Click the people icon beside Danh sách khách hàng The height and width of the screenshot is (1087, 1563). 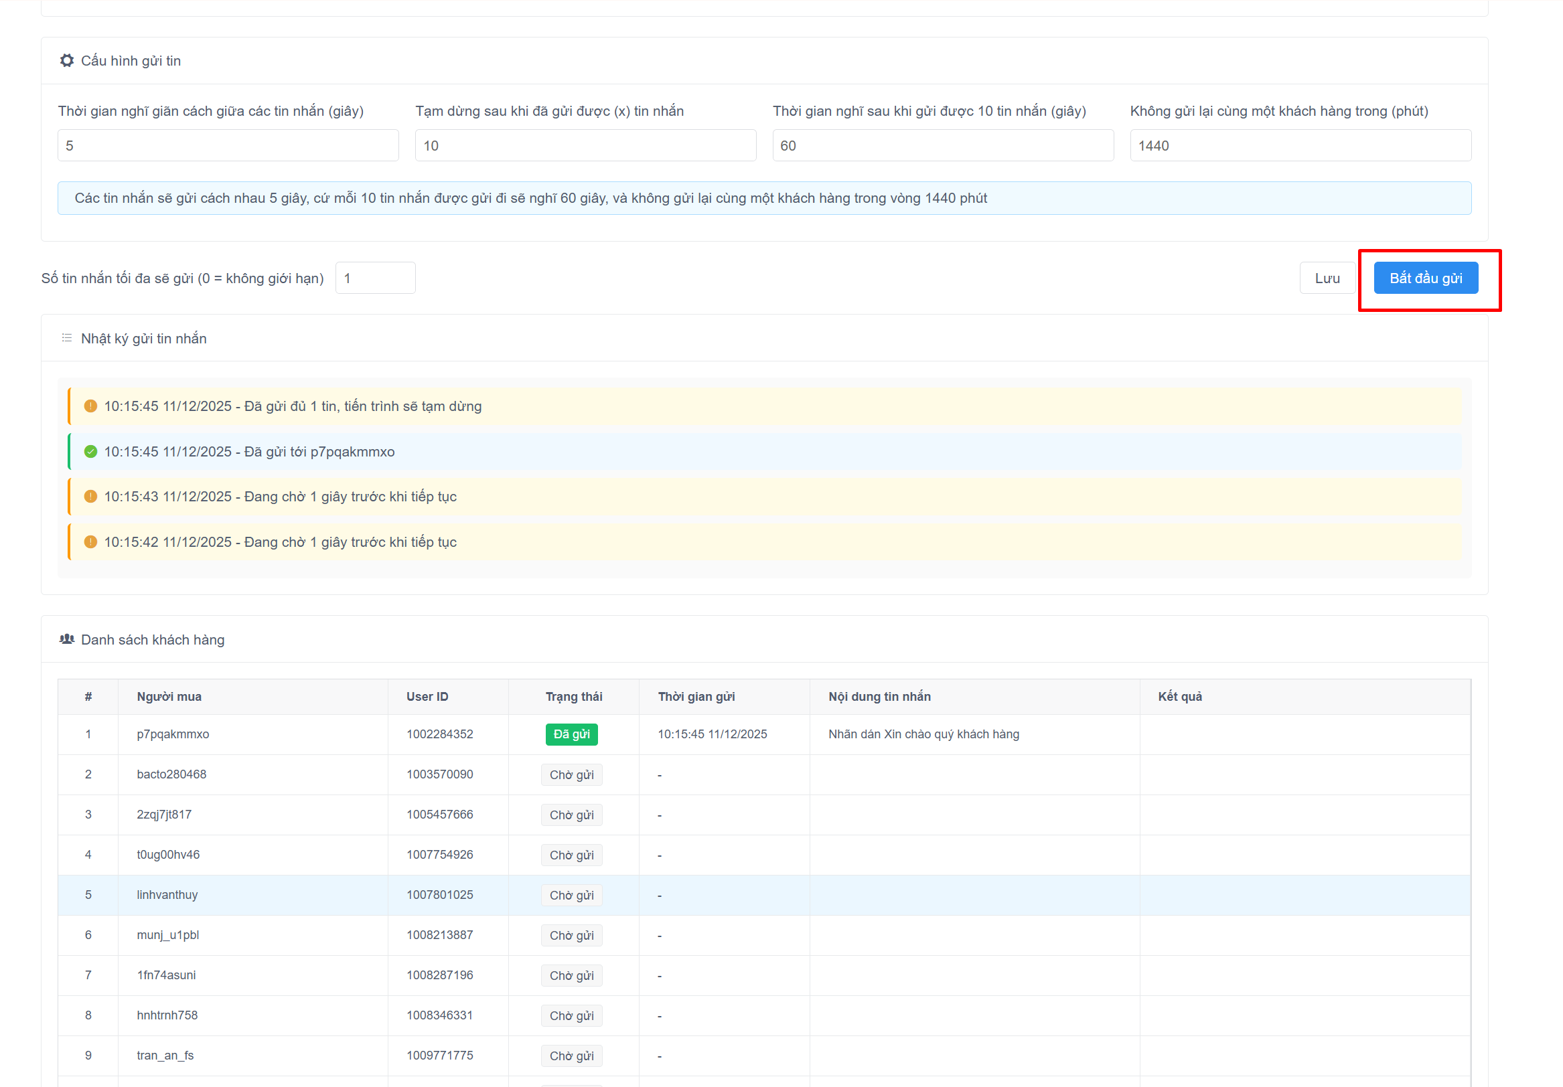(x=67, y=639)
